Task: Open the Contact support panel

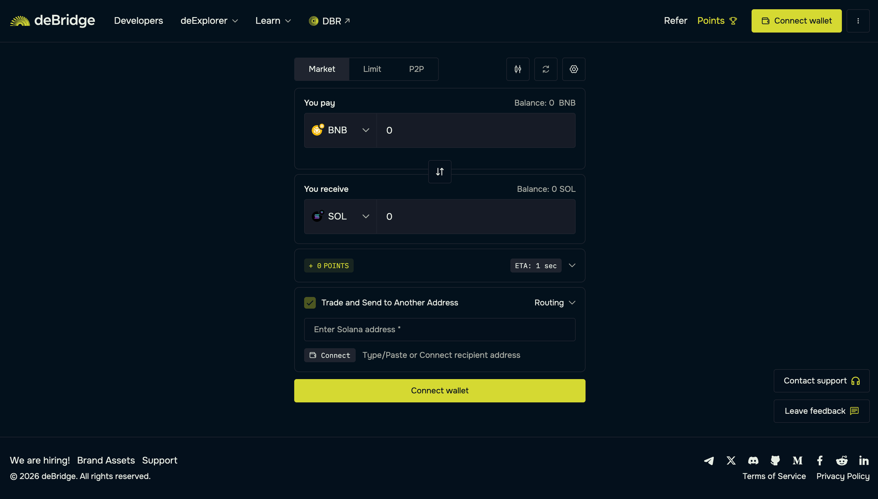Action: [x=821, y=381]
